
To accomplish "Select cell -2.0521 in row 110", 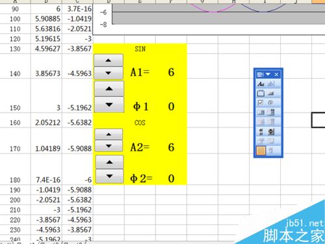I will (x=77, y=29).
